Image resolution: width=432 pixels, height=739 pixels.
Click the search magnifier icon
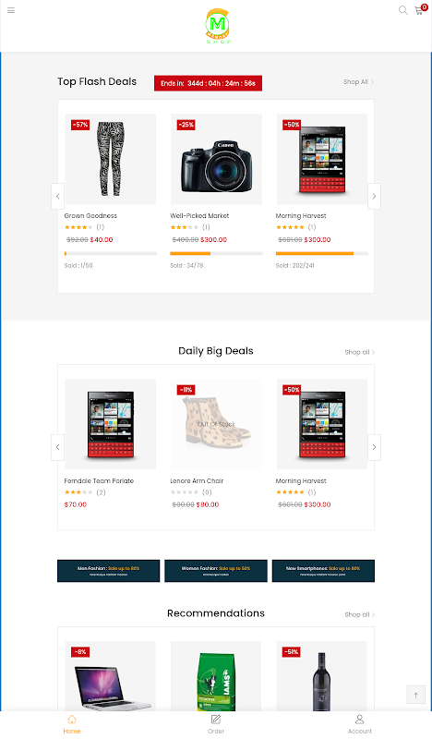(x=402, y=10)
